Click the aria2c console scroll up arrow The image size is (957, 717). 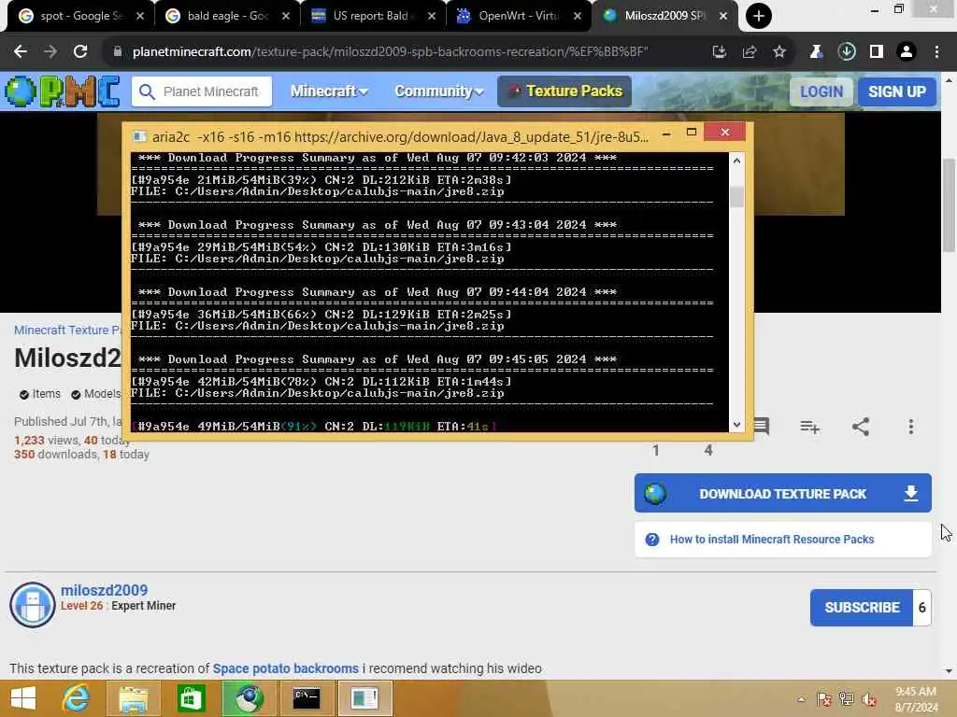pos(736,161)
